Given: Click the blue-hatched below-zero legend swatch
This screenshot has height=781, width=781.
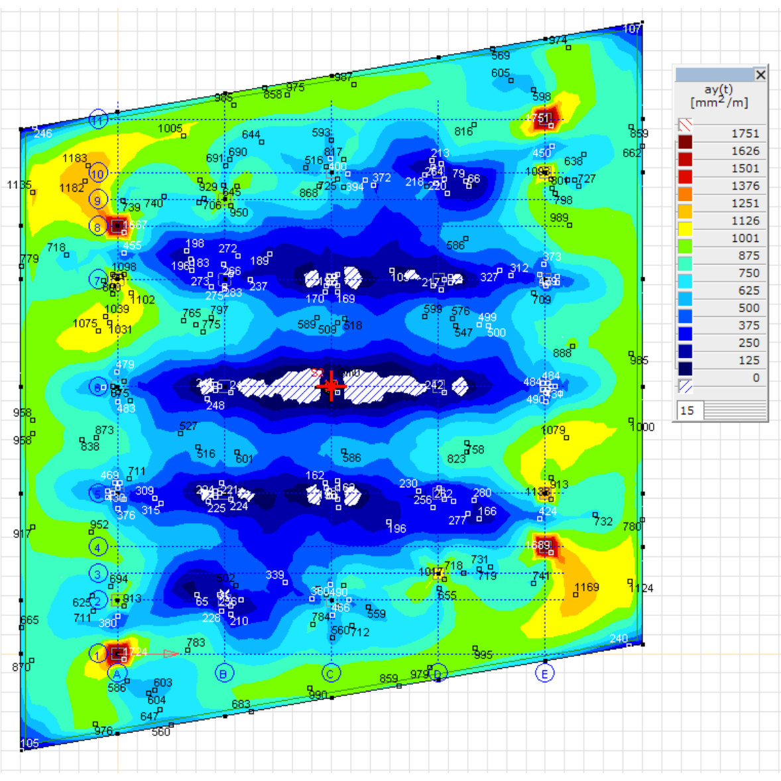Looking at the screenshot, I should click(685, 387).
